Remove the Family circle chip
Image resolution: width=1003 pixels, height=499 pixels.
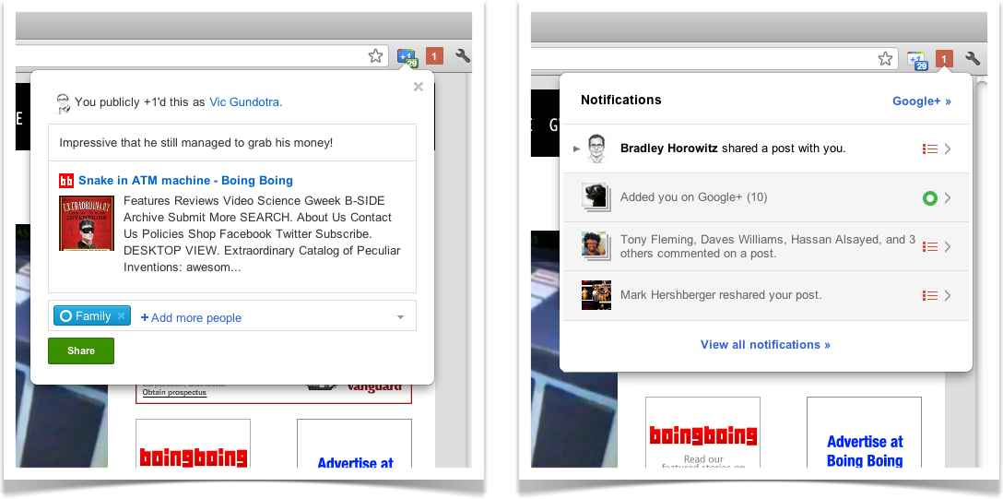click(x=121, y=316)
